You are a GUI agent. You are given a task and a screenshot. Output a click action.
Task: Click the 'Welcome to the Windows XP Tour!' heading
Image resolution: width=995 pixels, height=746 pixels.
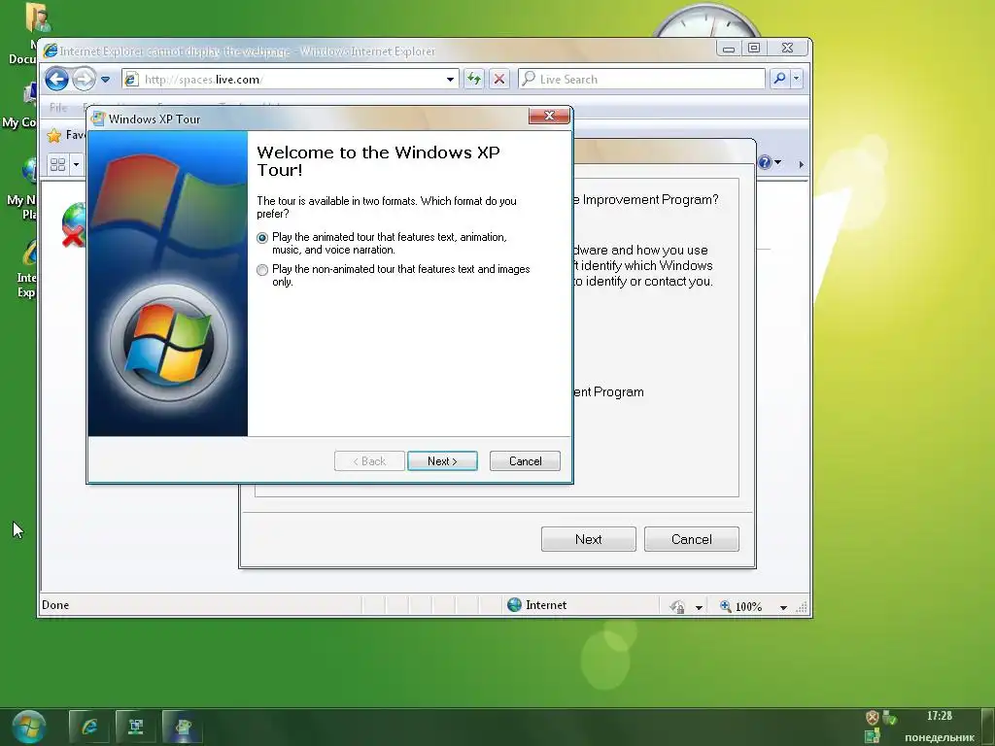(378, 161)
